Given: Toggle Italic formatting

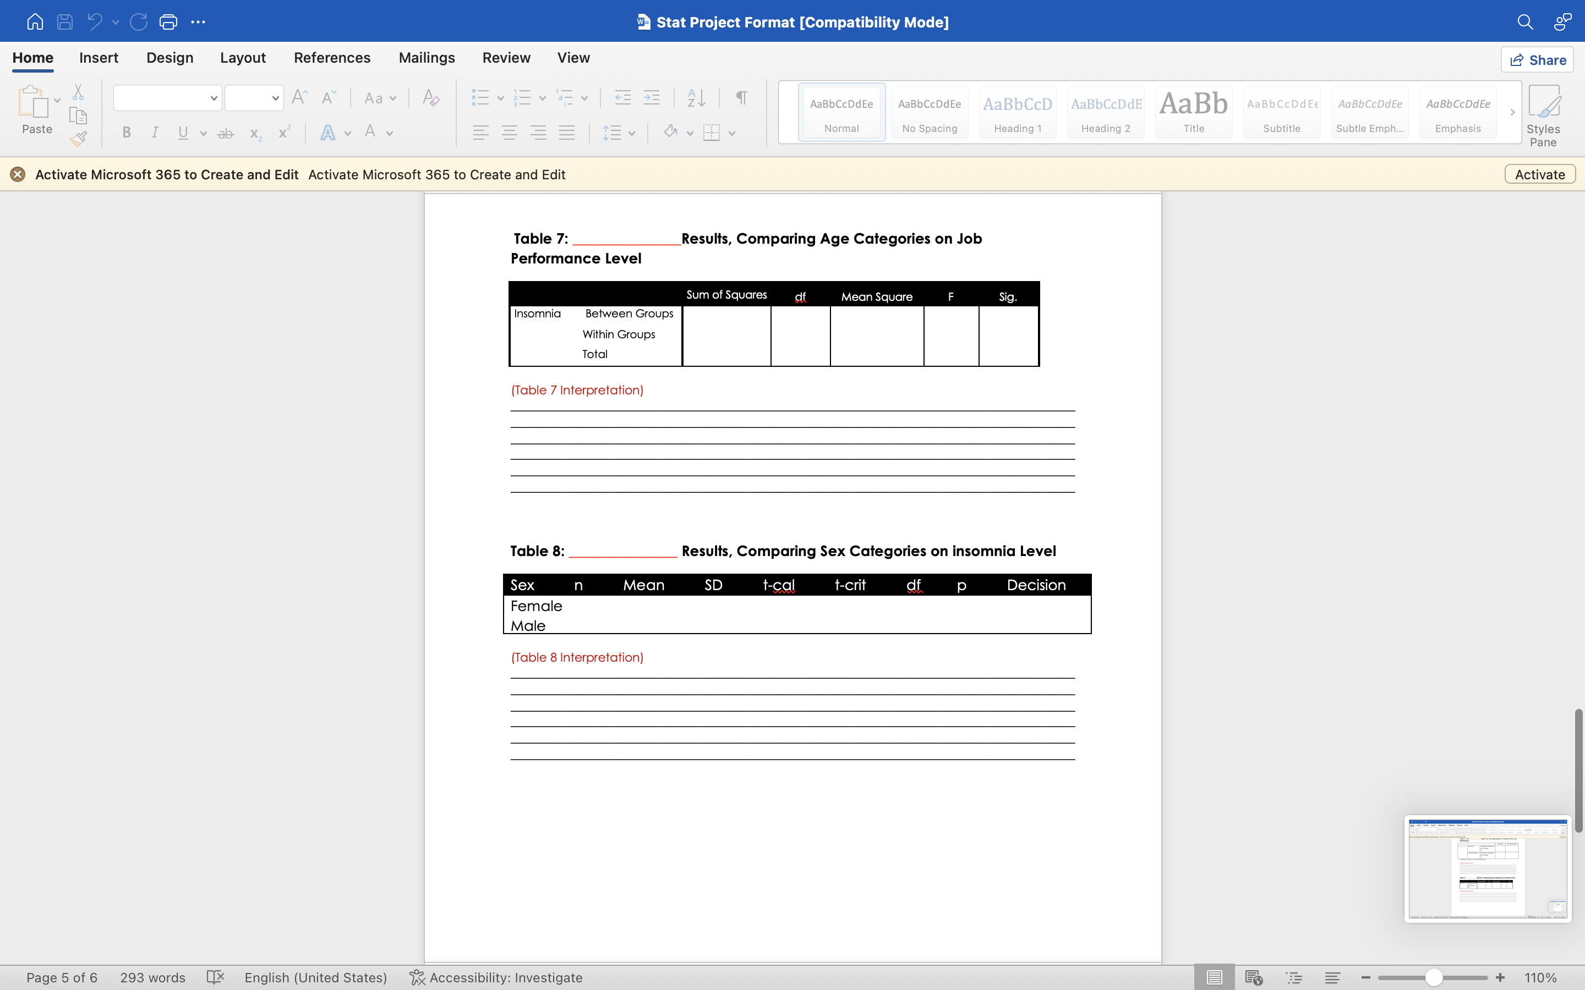Looking at the screenshot, I should click(x=155, y=133).
